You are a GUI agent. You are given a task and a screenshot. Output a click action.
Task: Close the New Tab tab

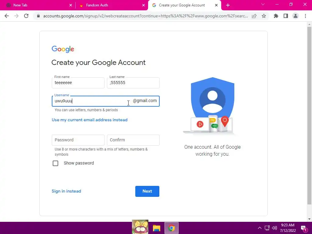(x=71, y=5)
